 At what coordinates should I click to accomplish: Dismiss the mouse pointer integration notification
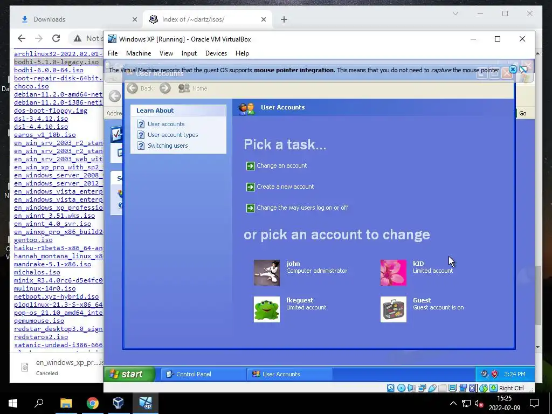coord(513,70)
